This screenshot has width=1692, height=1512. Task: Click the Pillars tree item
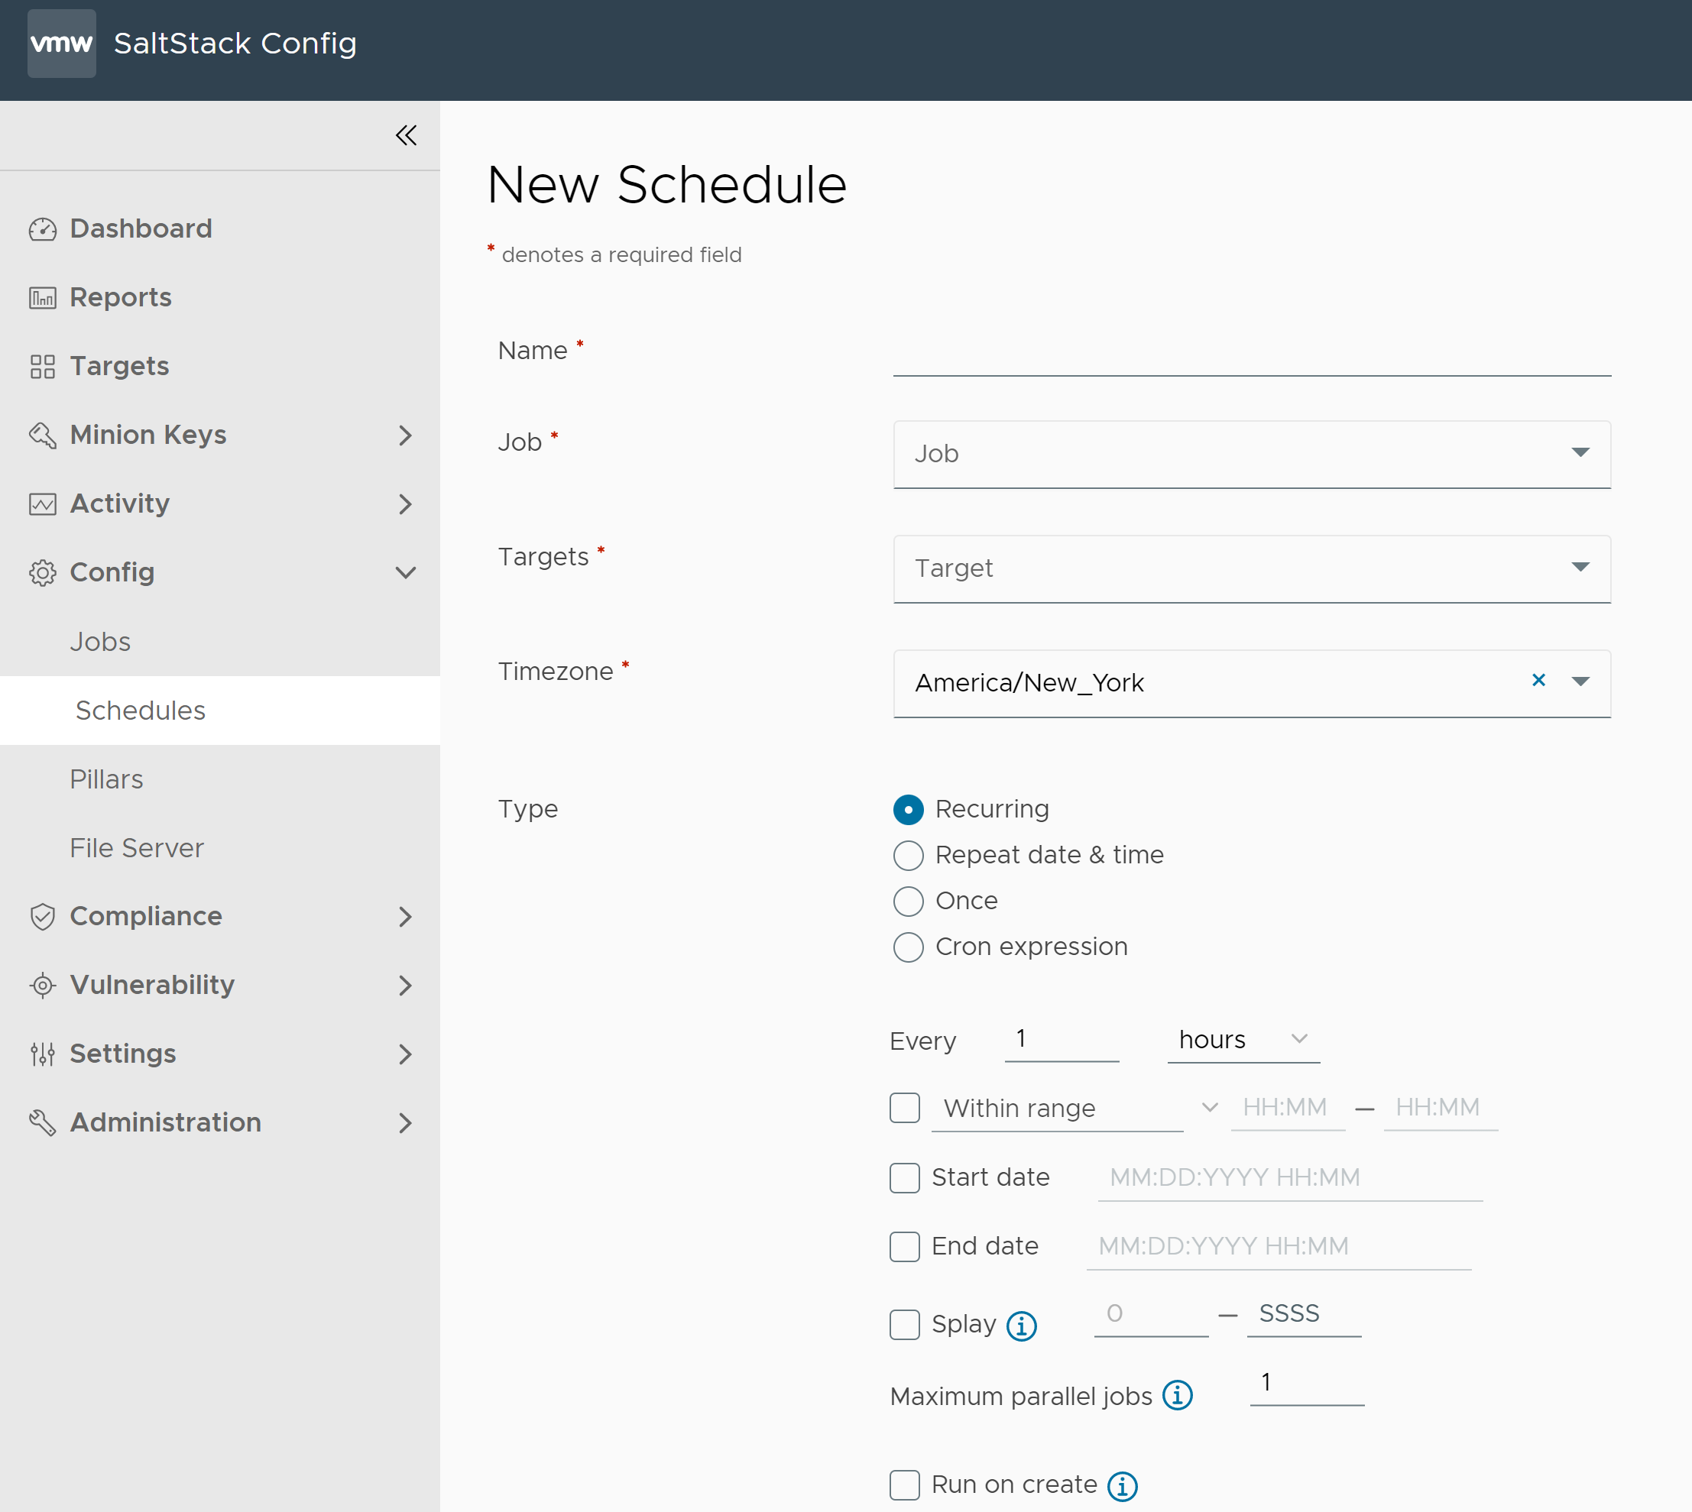pyautogui.click(x=109, y=779)
